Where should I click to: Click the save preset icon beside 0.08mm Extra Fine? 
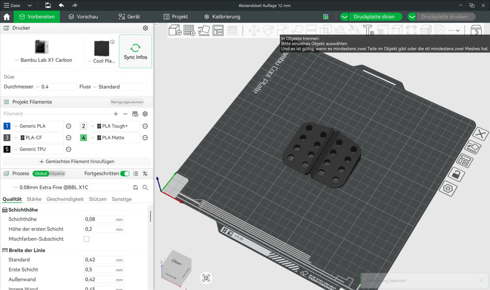click(135, 188)
